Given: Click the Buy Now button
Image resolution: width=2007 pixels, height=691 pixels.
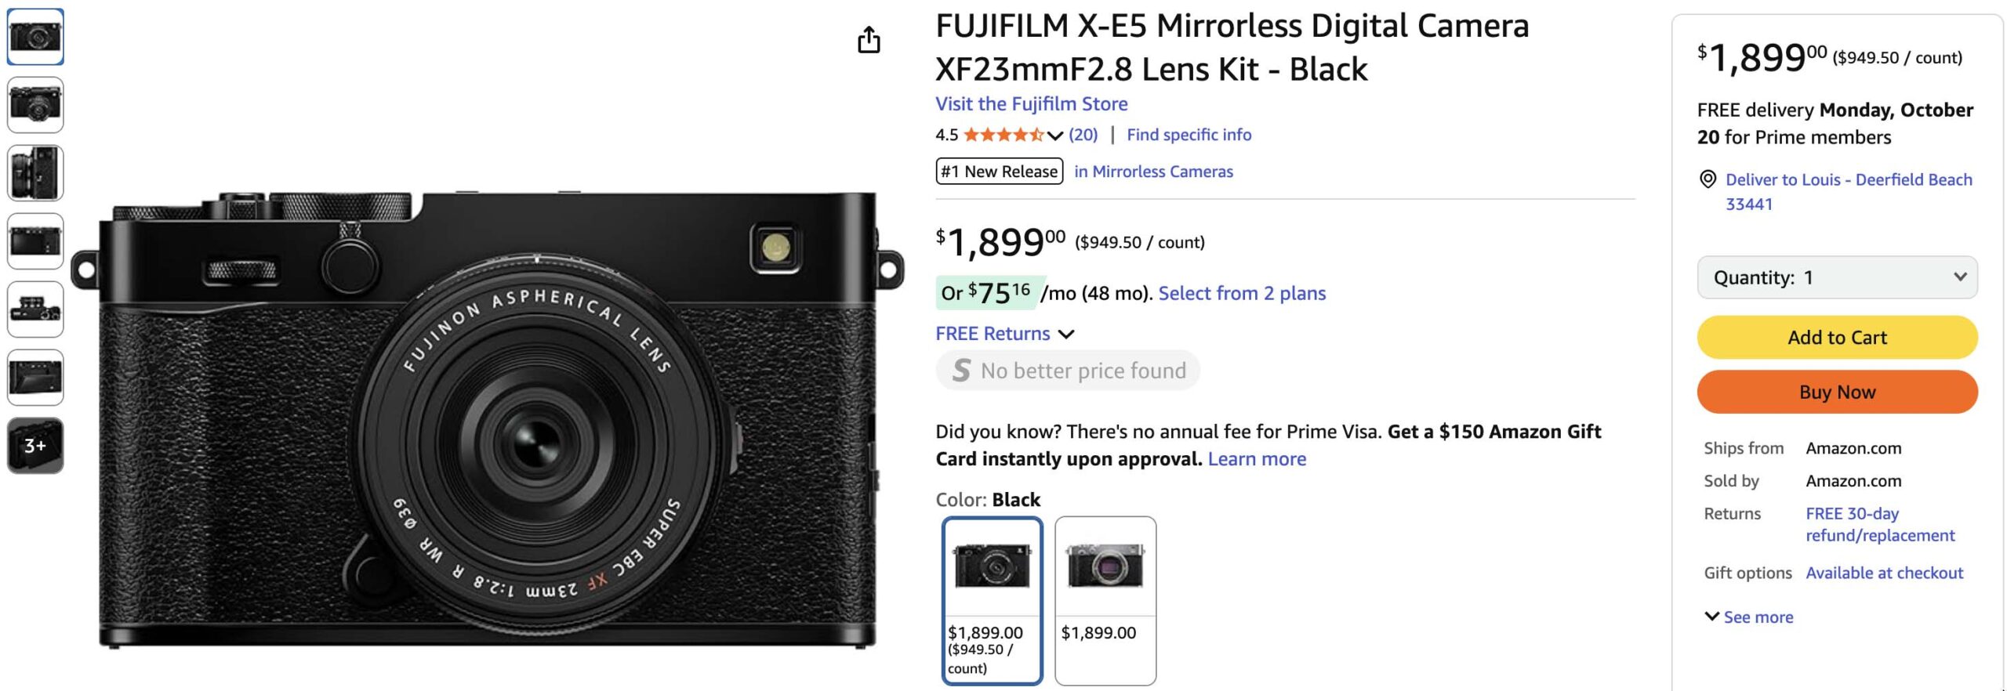Looking at the screenshot, I should click(1836, 392).
